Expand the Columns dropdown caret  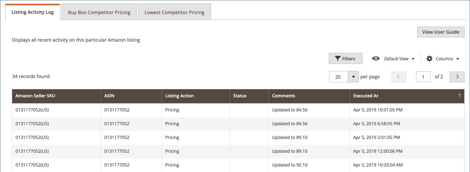point(458,59)
